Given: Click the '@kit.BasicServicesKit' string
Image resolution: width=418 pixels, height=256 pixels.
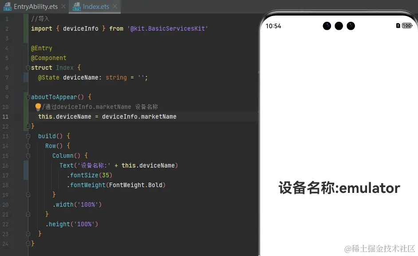Looking at the screenshot, I should click(167, 28).
